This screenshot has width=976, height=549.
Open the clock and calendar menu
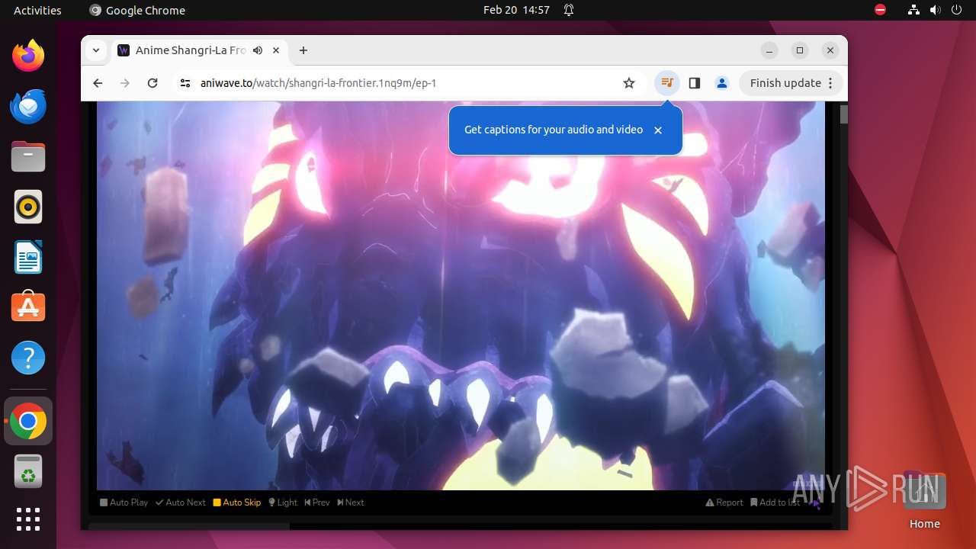coord(516,10)
